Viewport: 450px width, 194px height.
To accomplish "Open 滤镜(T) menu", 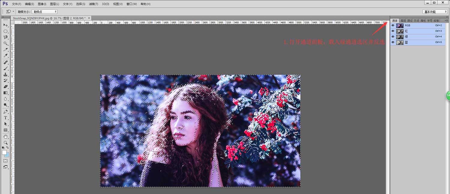I will tap(93, 4).
